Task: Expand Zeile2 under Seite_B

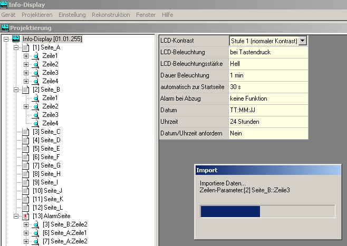Action: [26, 106]
